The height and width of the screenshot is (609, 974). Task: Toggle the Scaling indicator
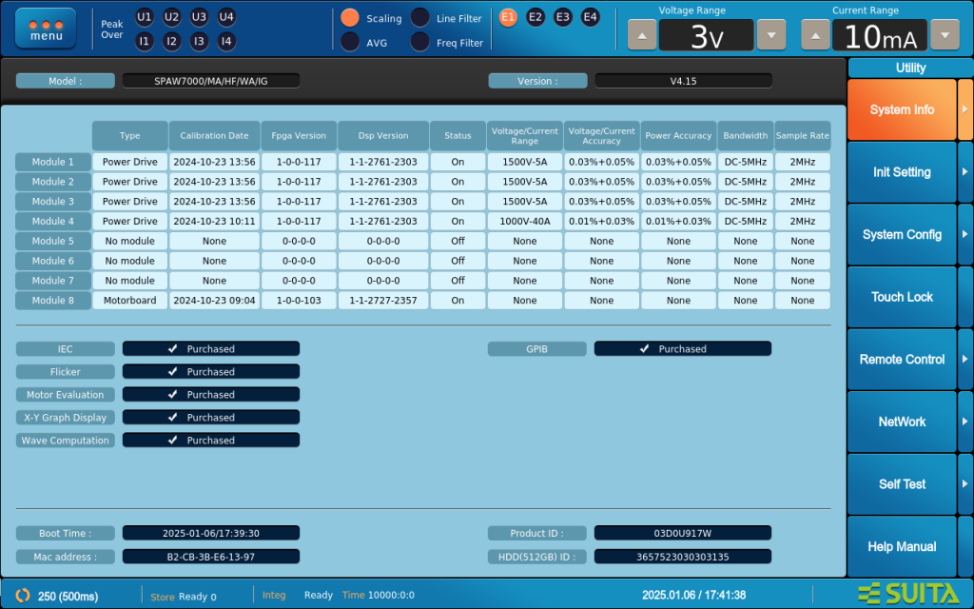coord(350,18)
